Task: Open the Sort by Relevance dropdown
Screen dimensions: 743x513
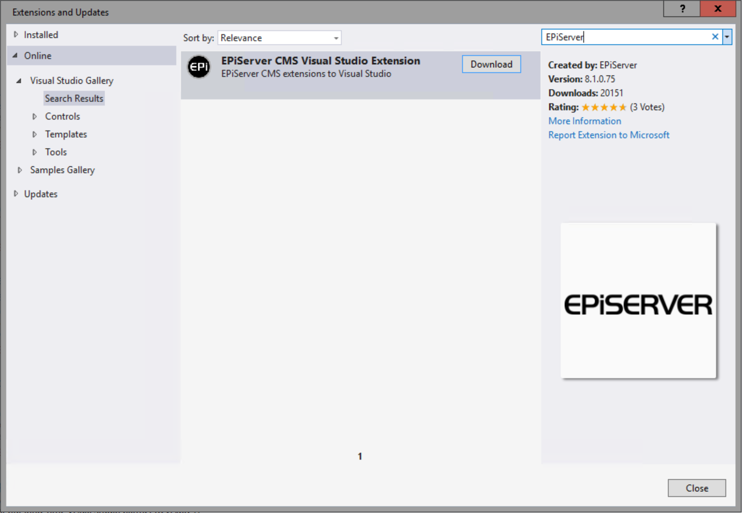Action: pyautogui.click(x=279, y=38)
